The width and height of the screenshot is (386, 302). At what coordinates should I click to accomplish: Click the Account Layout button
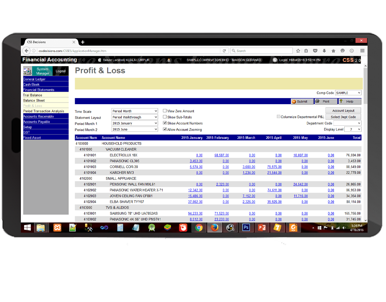343,111
